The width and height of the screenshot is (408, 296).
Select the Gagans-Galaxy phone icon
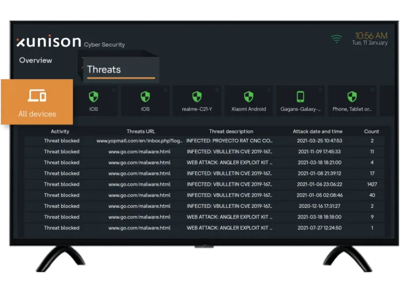pos(300,97)
